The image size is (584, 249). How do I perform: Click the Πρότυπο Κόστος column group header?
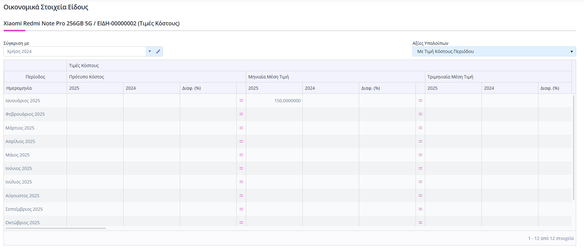[x=156, y=77]
